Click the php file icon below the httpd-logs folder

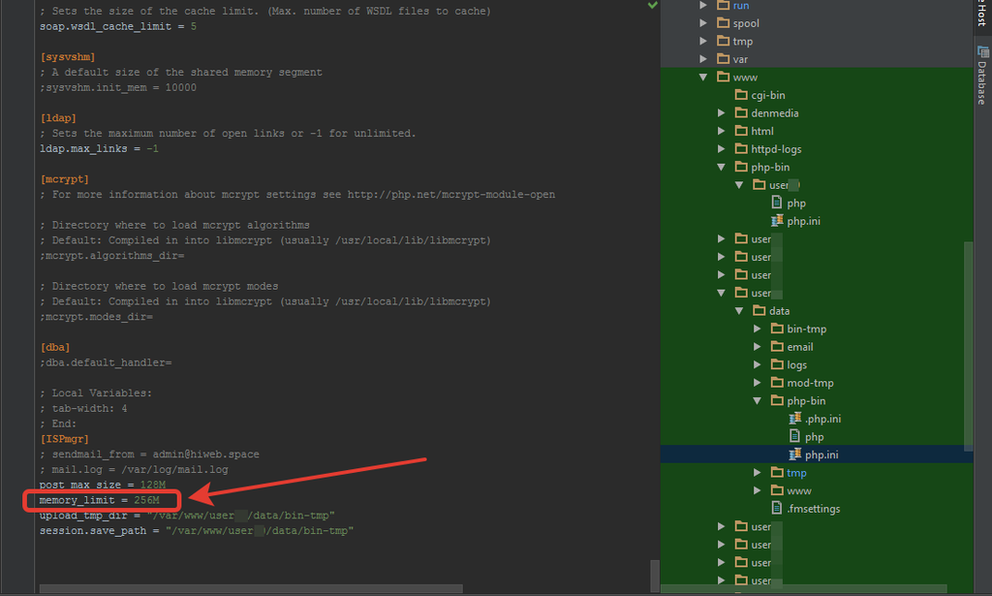click(777, 203)
